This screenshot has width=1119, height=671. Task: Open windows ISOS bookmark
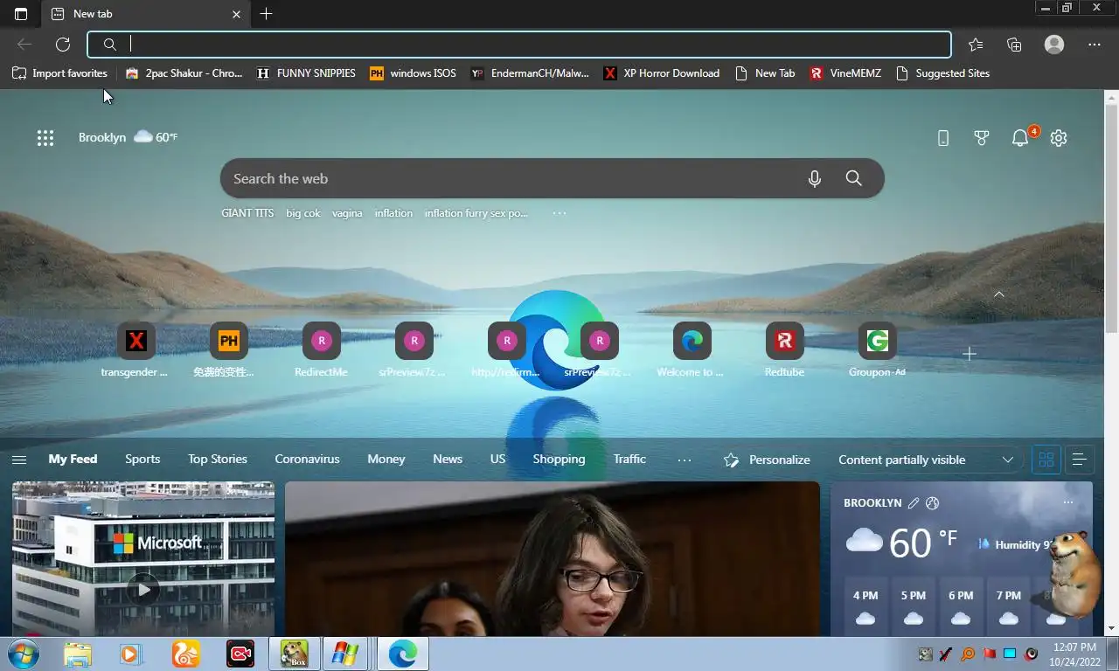[x=413, y=73]
